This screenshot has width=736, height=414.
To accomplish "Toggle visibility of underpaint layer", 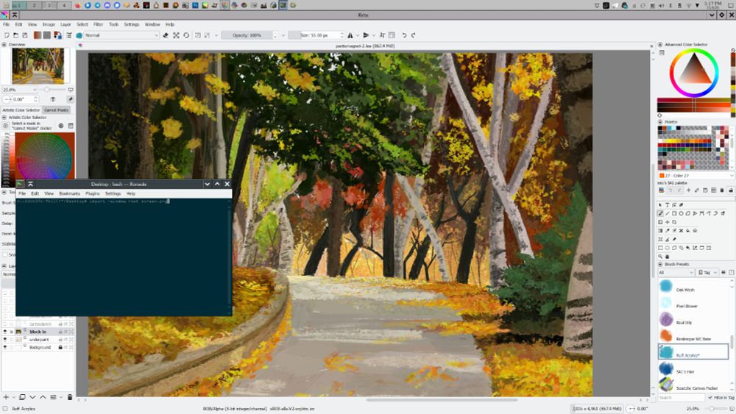I will pyautogui.click(x=5, y=340).
